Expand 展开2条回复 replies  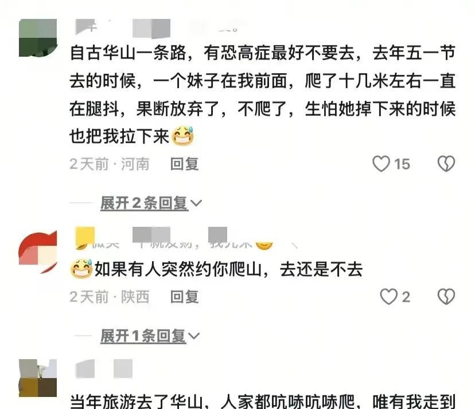pyautogui.click(x=144, y=203)
